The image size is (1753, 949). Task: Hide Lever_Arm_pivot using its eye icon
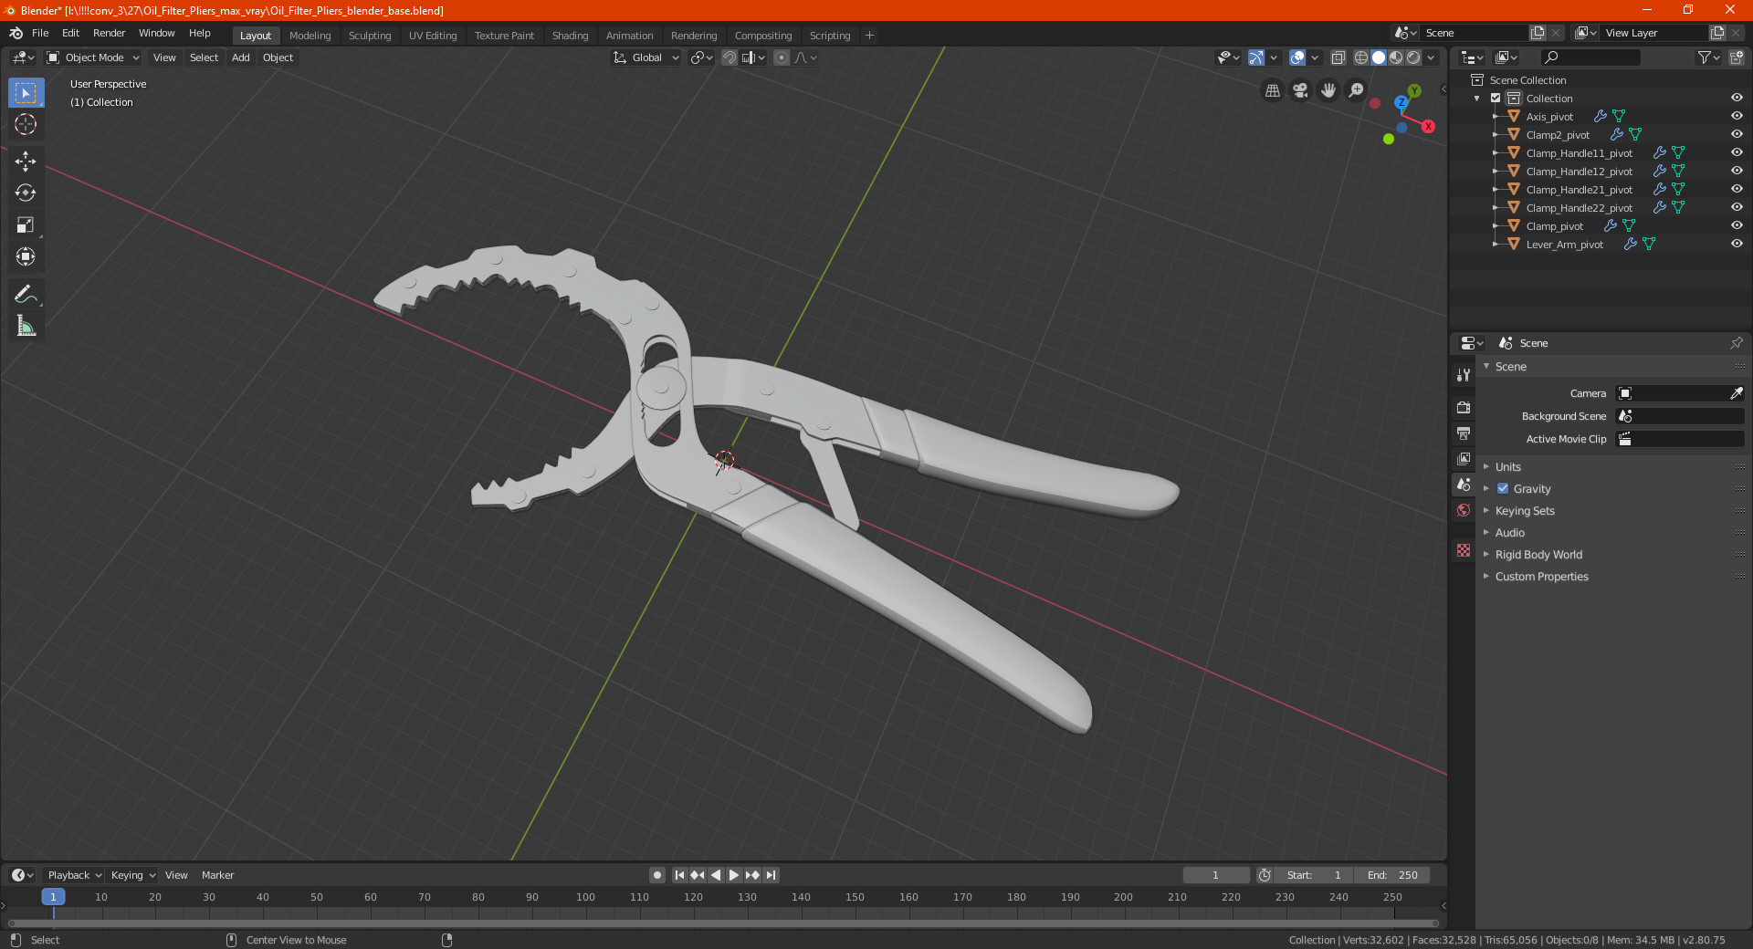(1737, 245)
